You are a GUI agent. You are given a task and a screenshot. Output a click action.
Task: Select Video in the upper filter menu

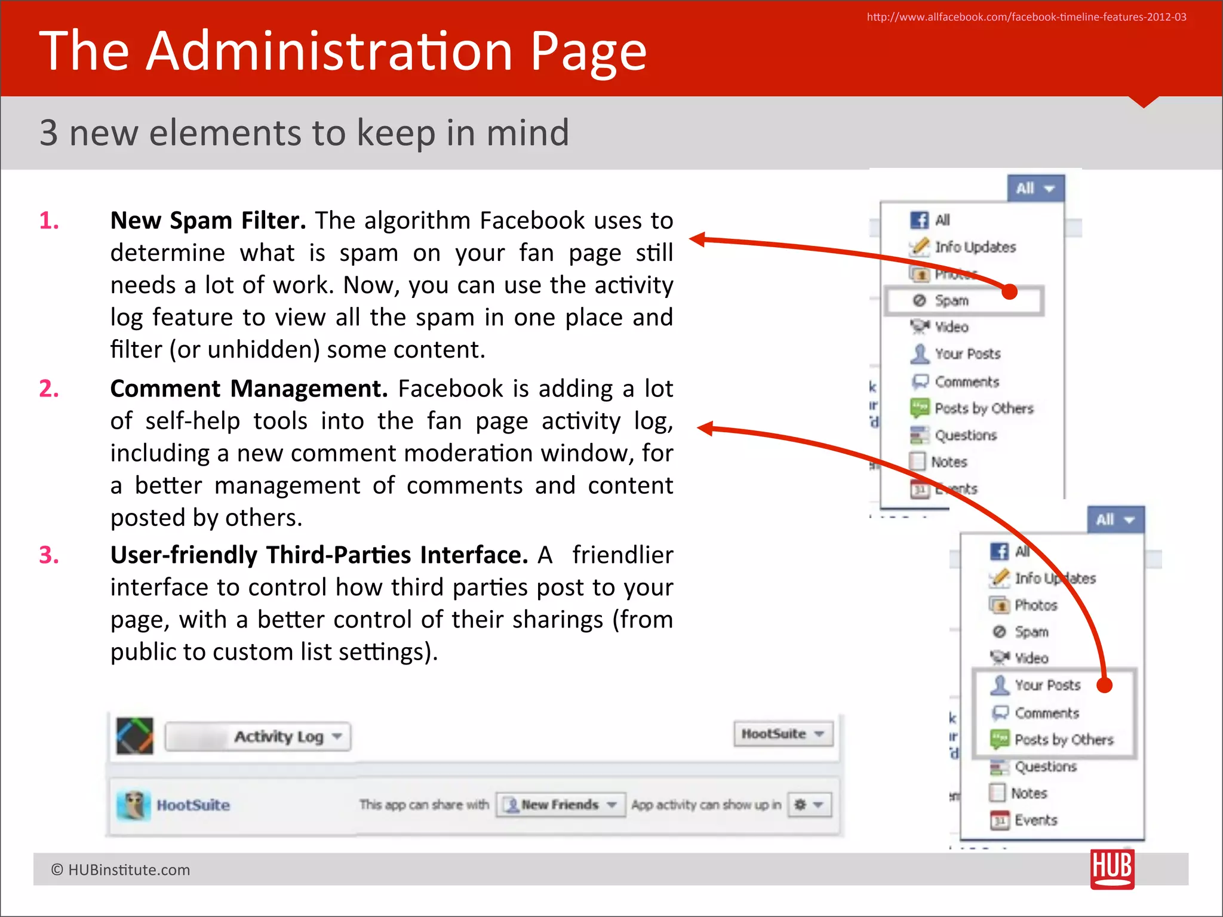tap(952, 327)
